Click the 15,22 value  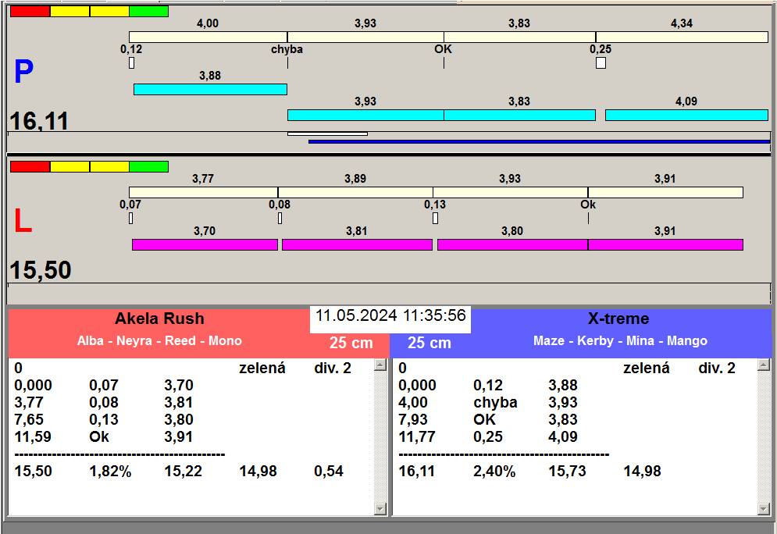[184, 471]
